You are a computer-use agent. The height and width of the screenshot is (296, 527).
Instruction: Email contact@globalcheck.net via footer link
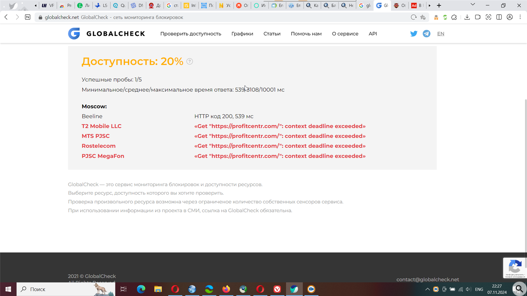(x=428, y=279)
